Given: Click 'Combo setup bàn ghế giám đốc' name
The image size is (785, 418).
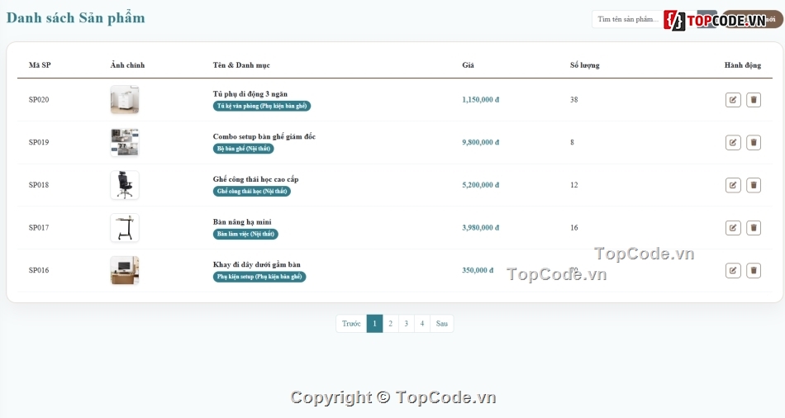Looking at the screenshot, I should tap(264, 136).
